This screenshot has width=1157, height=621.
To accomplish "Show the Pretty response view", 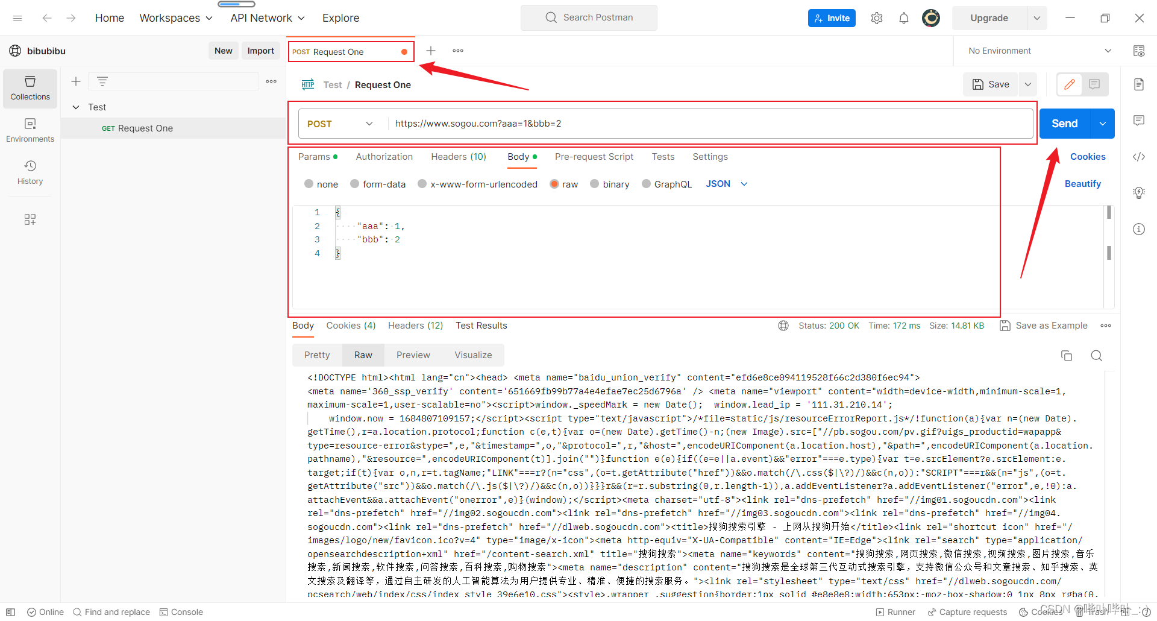I will 317,355.
